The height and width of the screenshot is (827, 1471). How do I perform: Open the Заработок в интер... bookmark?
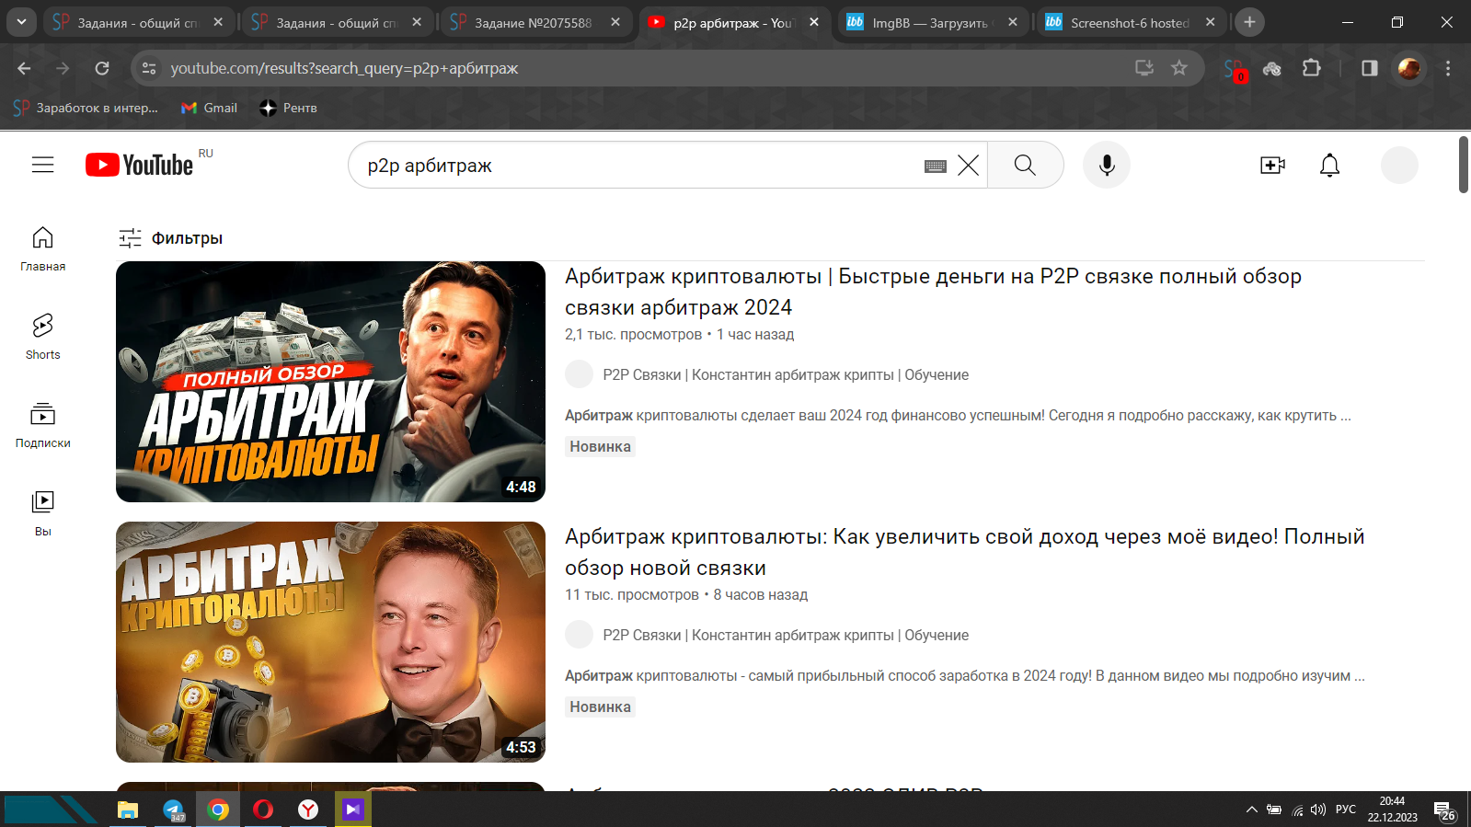click(x=86, y=108)
